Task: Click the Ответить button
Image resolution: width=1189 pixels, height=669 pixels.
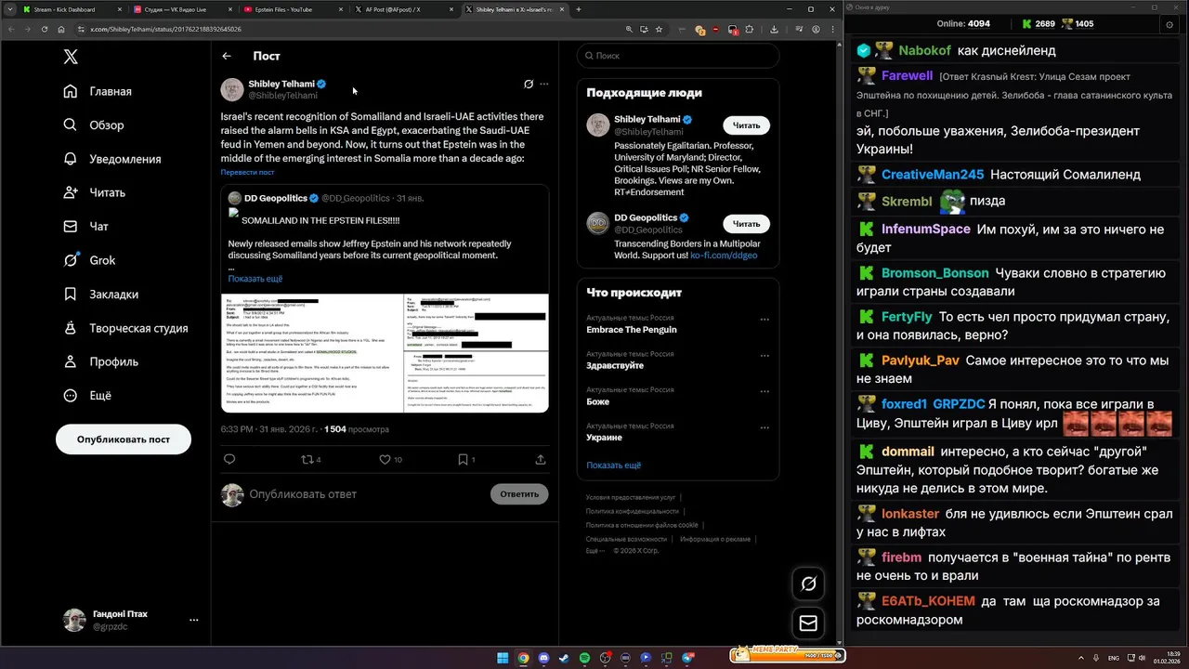Action: (x=519, y=494)
